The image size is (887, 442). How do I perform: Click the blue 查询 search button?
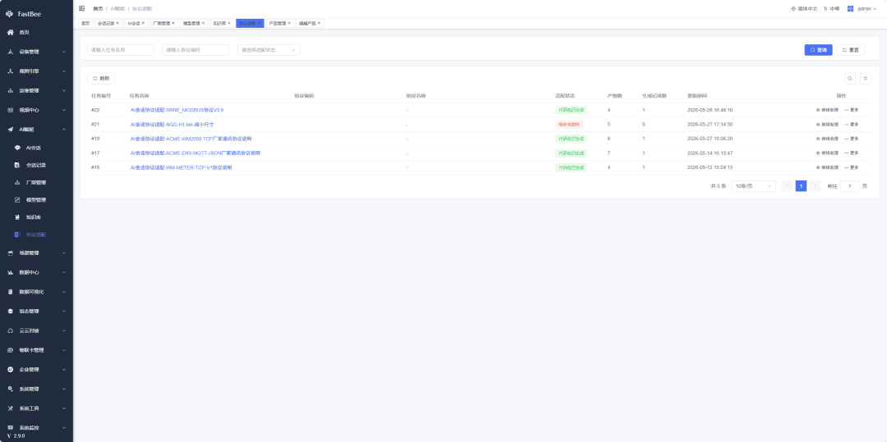818,50
